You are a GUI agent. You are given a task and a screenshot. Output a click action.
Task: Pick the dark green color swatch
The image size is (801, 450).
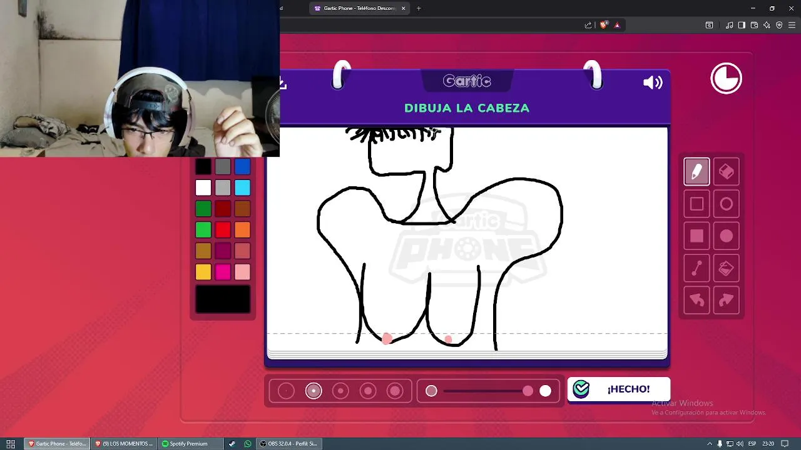point(203,209)
